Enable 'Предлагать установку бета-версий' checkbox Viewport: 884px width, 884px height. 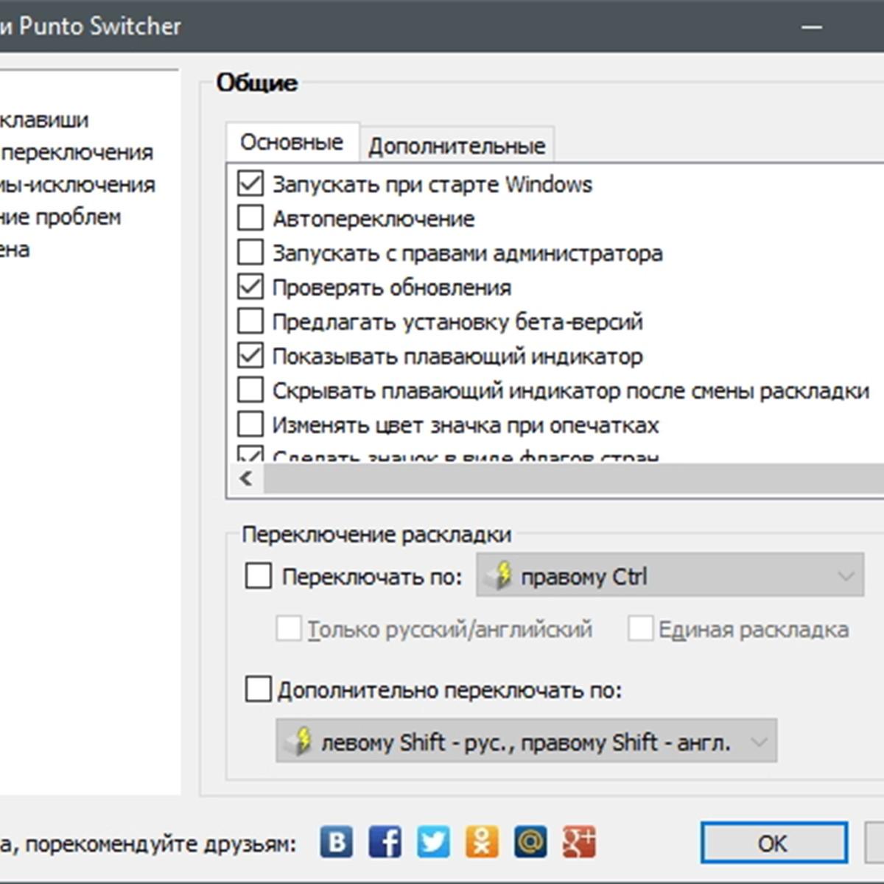coord(250,320)
